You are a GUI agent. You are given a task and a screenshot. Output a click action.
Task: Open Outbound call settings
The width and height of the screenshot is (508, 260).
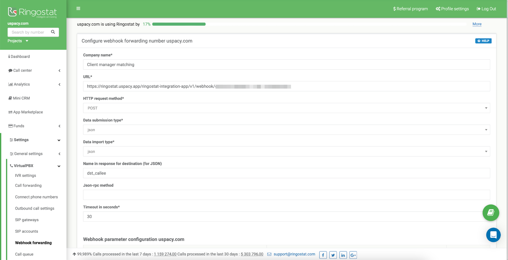click(35, 208)
